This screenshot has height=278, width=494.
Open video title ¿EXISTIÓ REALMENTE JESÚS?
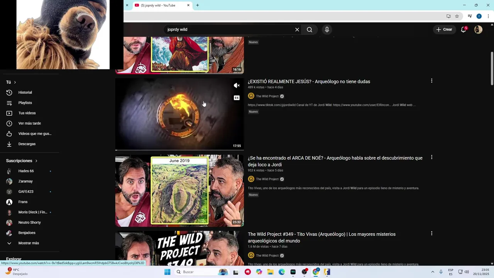pyautogui.click(x=309, y=81)
